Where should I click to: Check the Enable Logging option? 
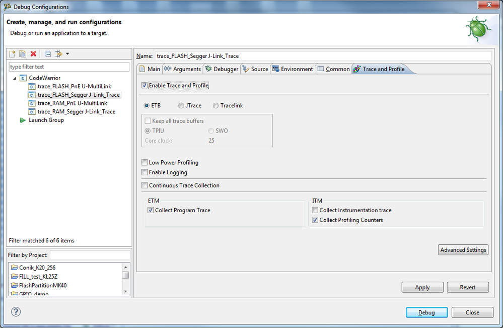145,172
